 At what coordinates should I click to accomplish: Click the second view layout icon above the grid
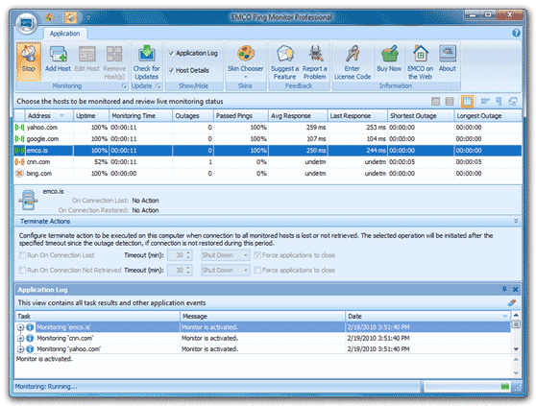coord(450,101)
